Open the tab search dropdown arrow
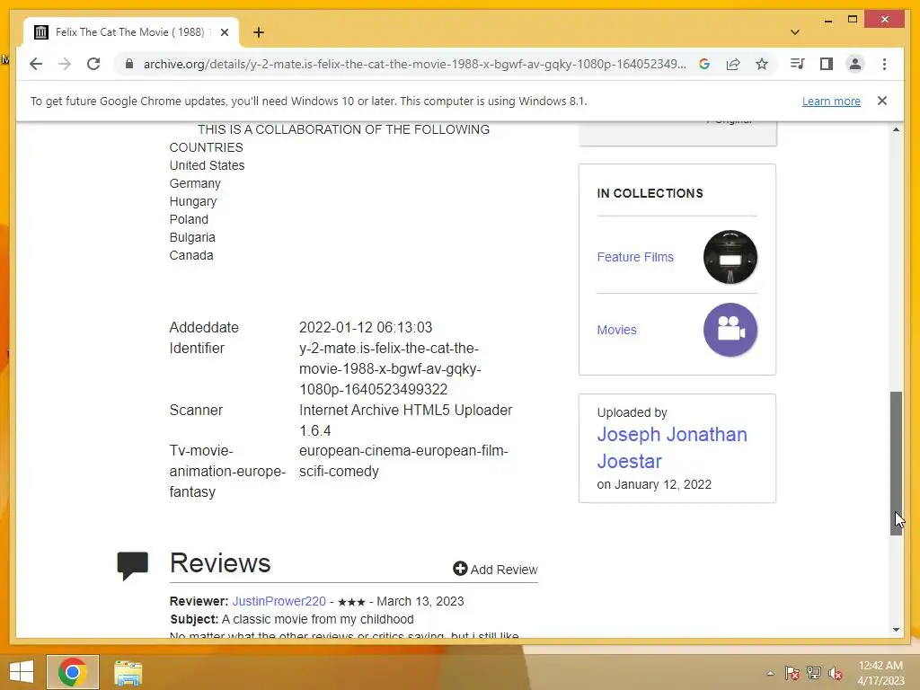The image size is (920, 690). click(795, 32)
